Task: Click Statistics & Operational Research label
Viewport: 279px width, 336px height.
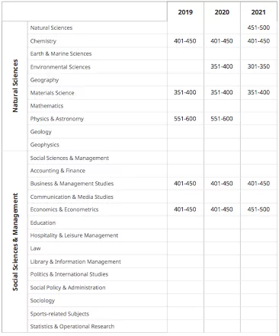Action: pyautogui.click(x=72, y=326)
